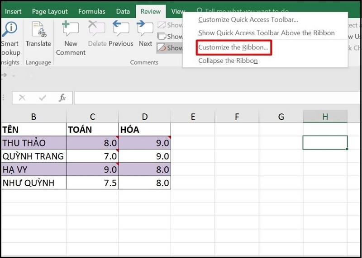This screenshot has width=362, height=258.
Task: Toggle the Show Ink button
Action: 169,47
